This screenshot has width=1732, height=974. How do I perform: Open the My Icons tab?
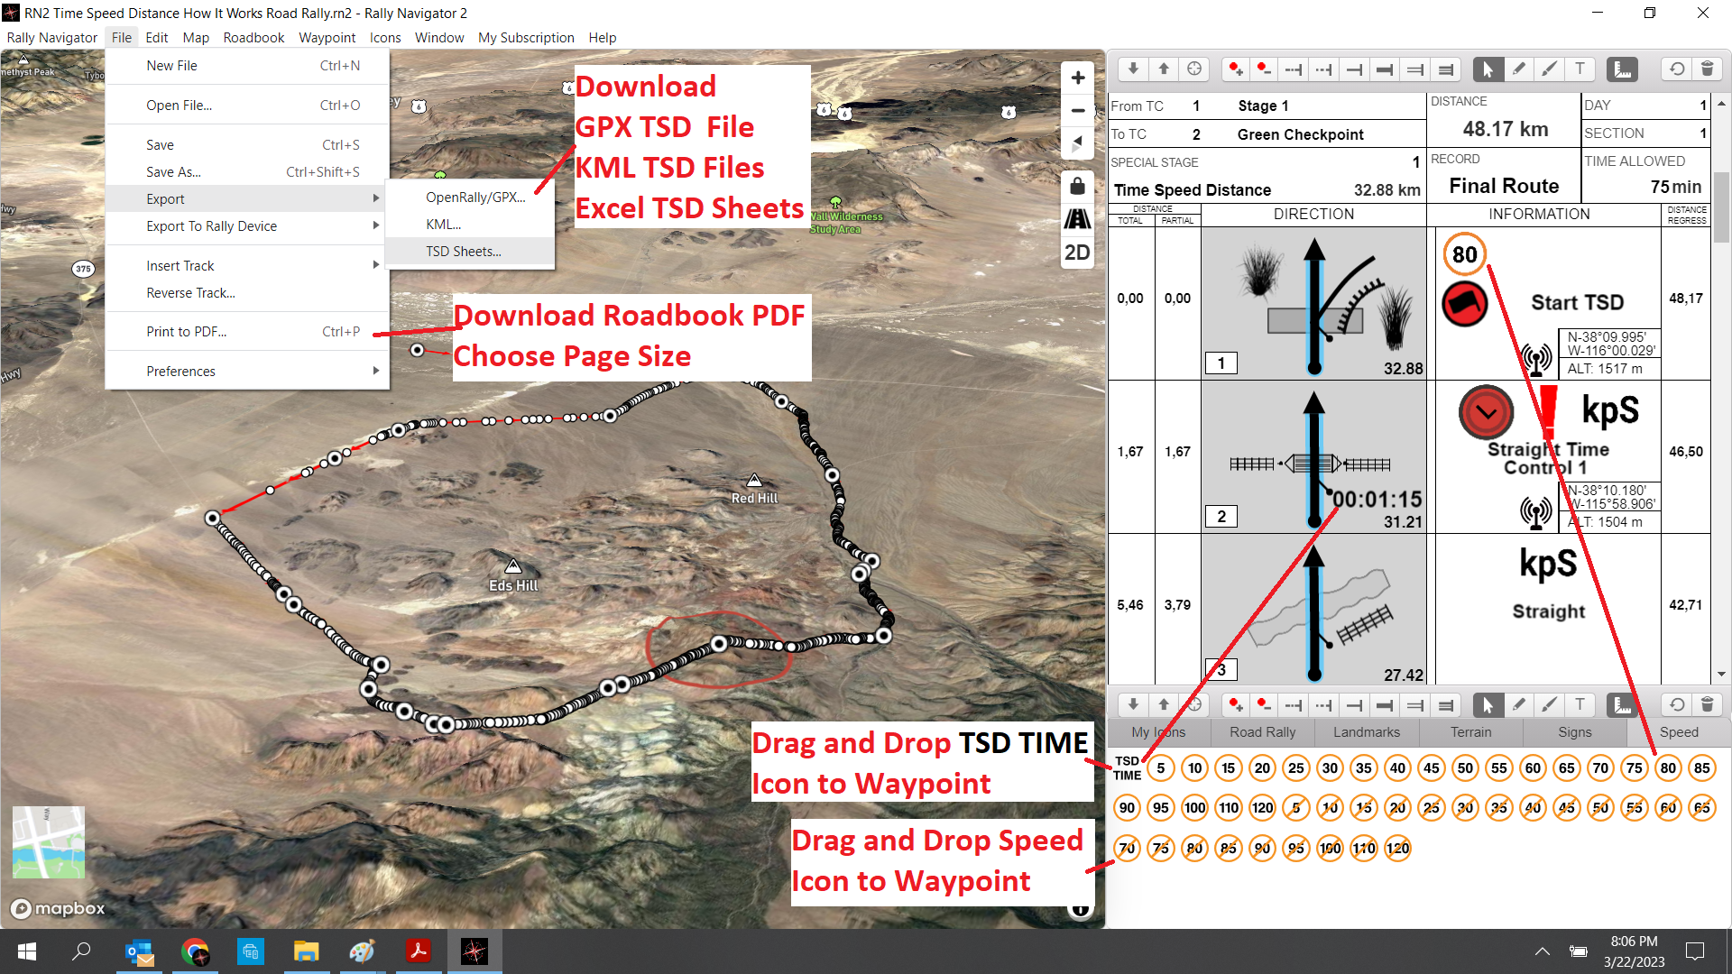tap(1159, 732)
